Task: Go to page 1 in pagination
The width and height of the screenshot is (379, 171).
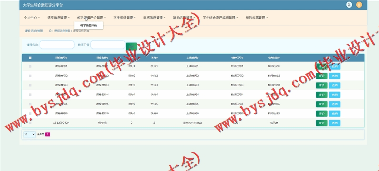Action: coord(48,134)
